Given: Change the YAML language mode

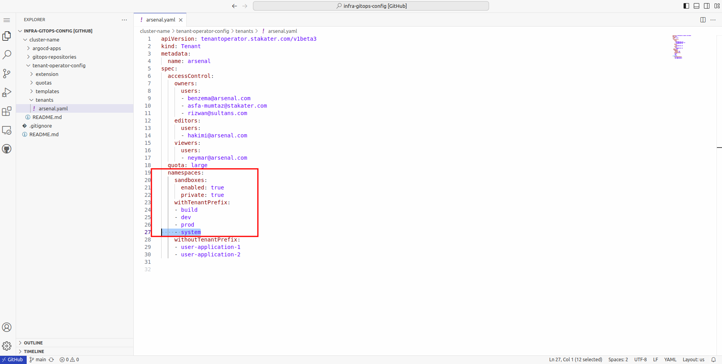Looking at the screenshot, I should pos(670,360).
